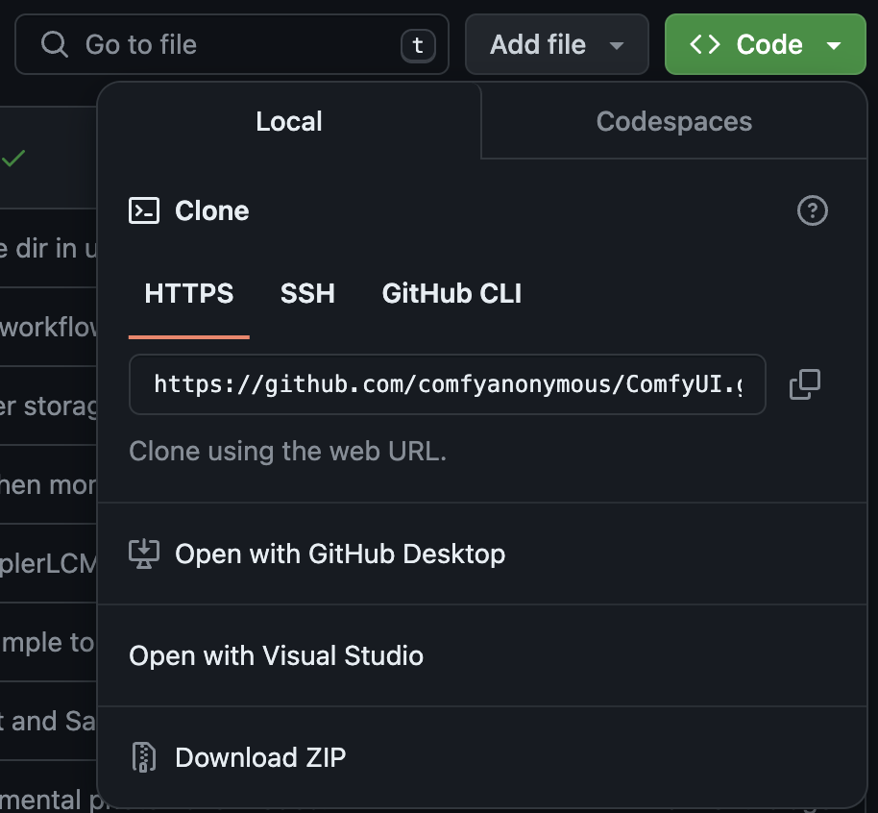Switch to the Codespaces tab
878x813 pixels.
point(673,122)
